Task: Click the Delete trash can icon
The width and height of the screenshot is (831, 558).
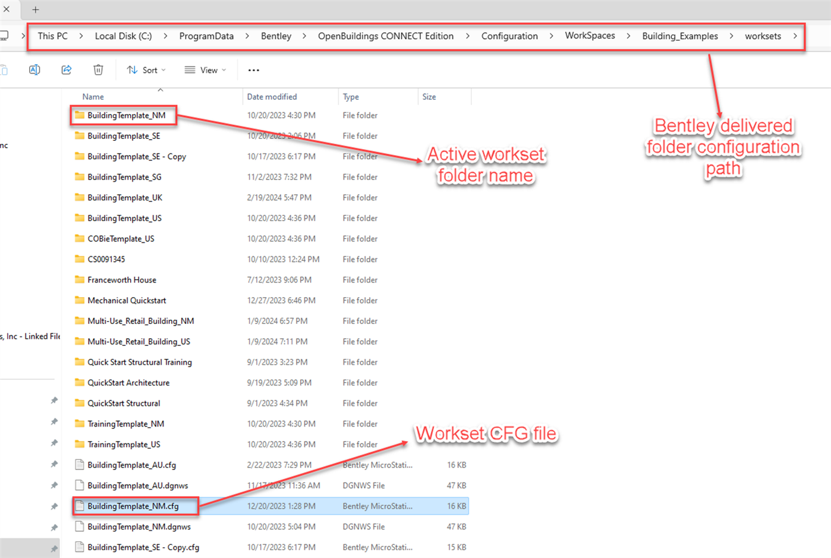Action: (98, 70)
